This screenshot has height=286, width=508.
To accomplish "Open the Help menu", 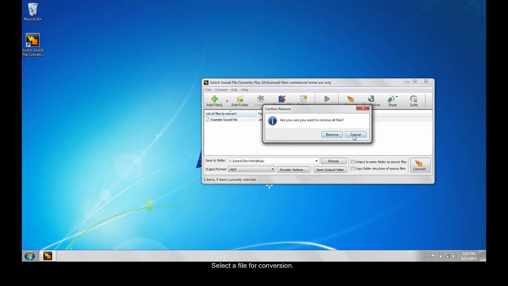I will [245, 90].
